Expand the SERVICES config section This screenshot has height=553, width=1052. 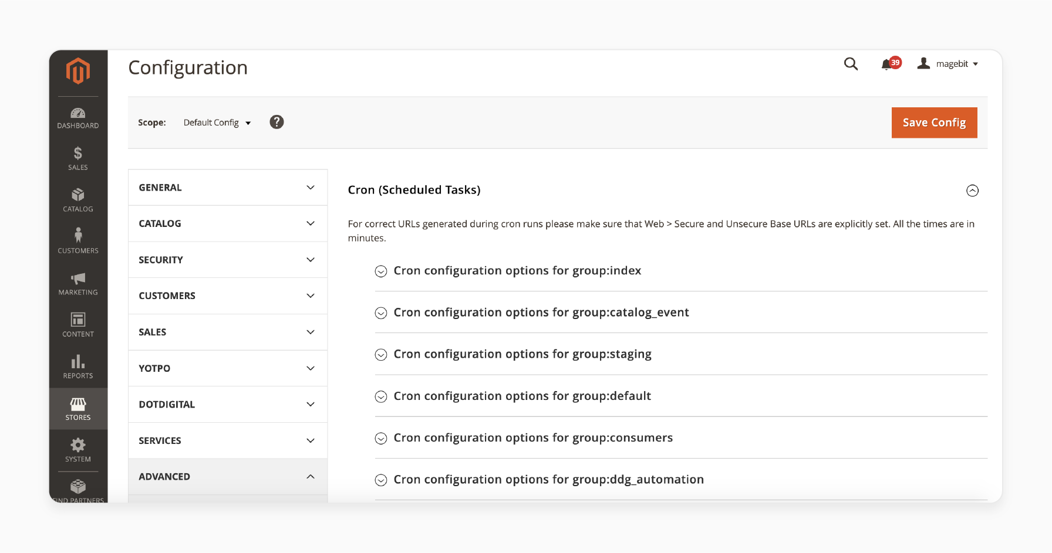228,440
